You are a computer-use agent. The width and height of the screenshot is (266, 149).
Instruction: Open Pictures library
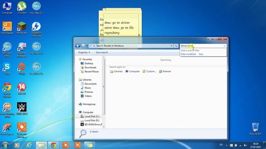(x=87, y=92)
